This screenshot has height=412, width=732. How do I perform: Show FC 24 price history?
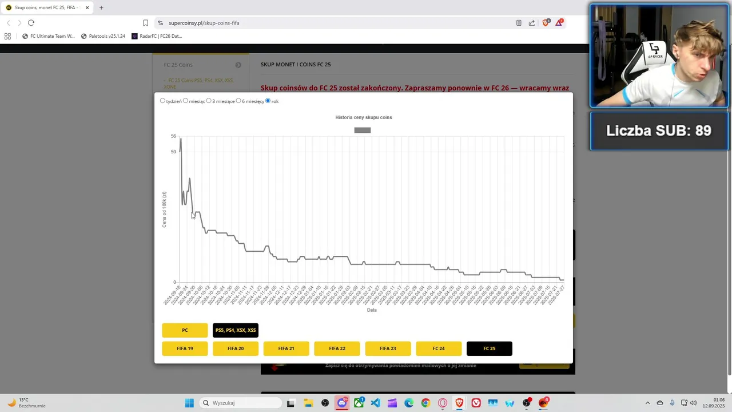coord(439,348)
